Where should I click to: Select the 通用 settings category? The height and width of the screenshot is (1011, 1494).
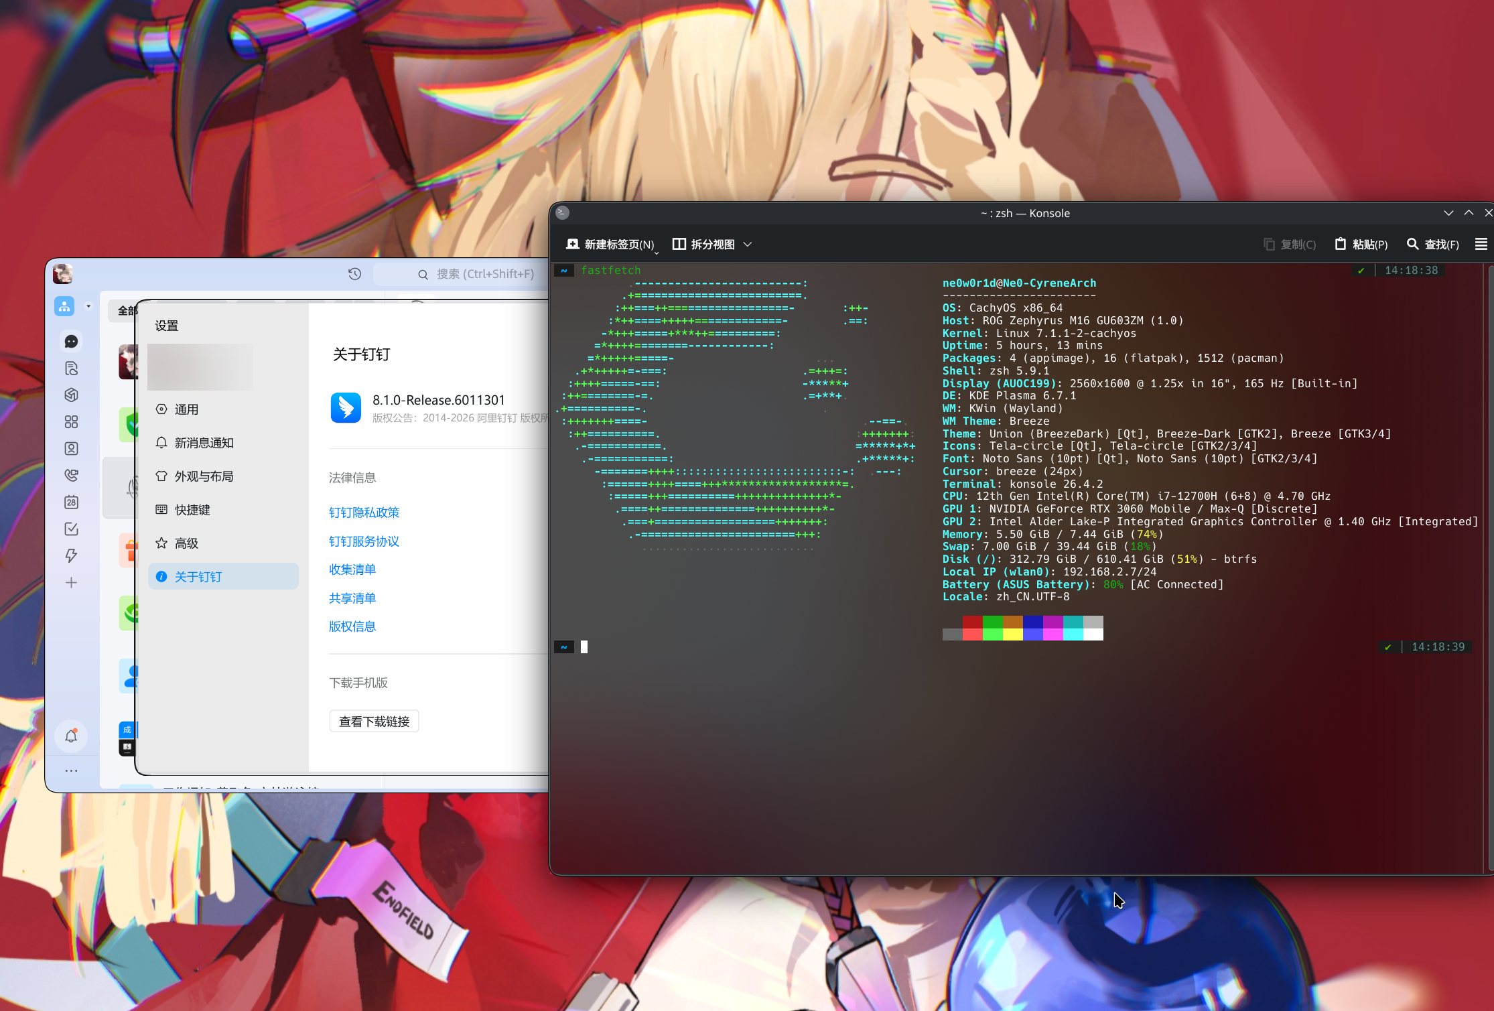223,409
